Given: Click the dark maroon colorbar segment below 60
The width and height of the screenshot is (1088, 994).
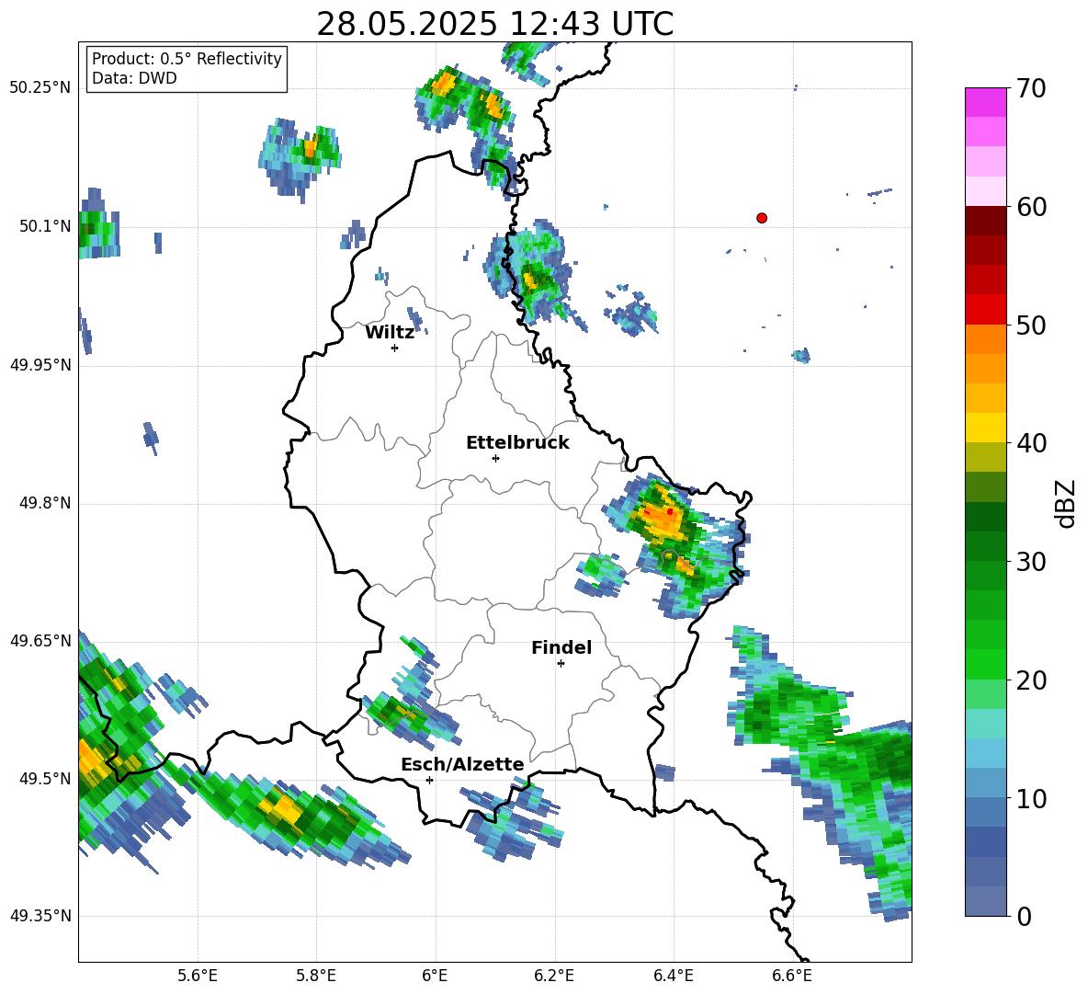Looking at the screenshot, I should pyautogui.click(x=985, y=222).
